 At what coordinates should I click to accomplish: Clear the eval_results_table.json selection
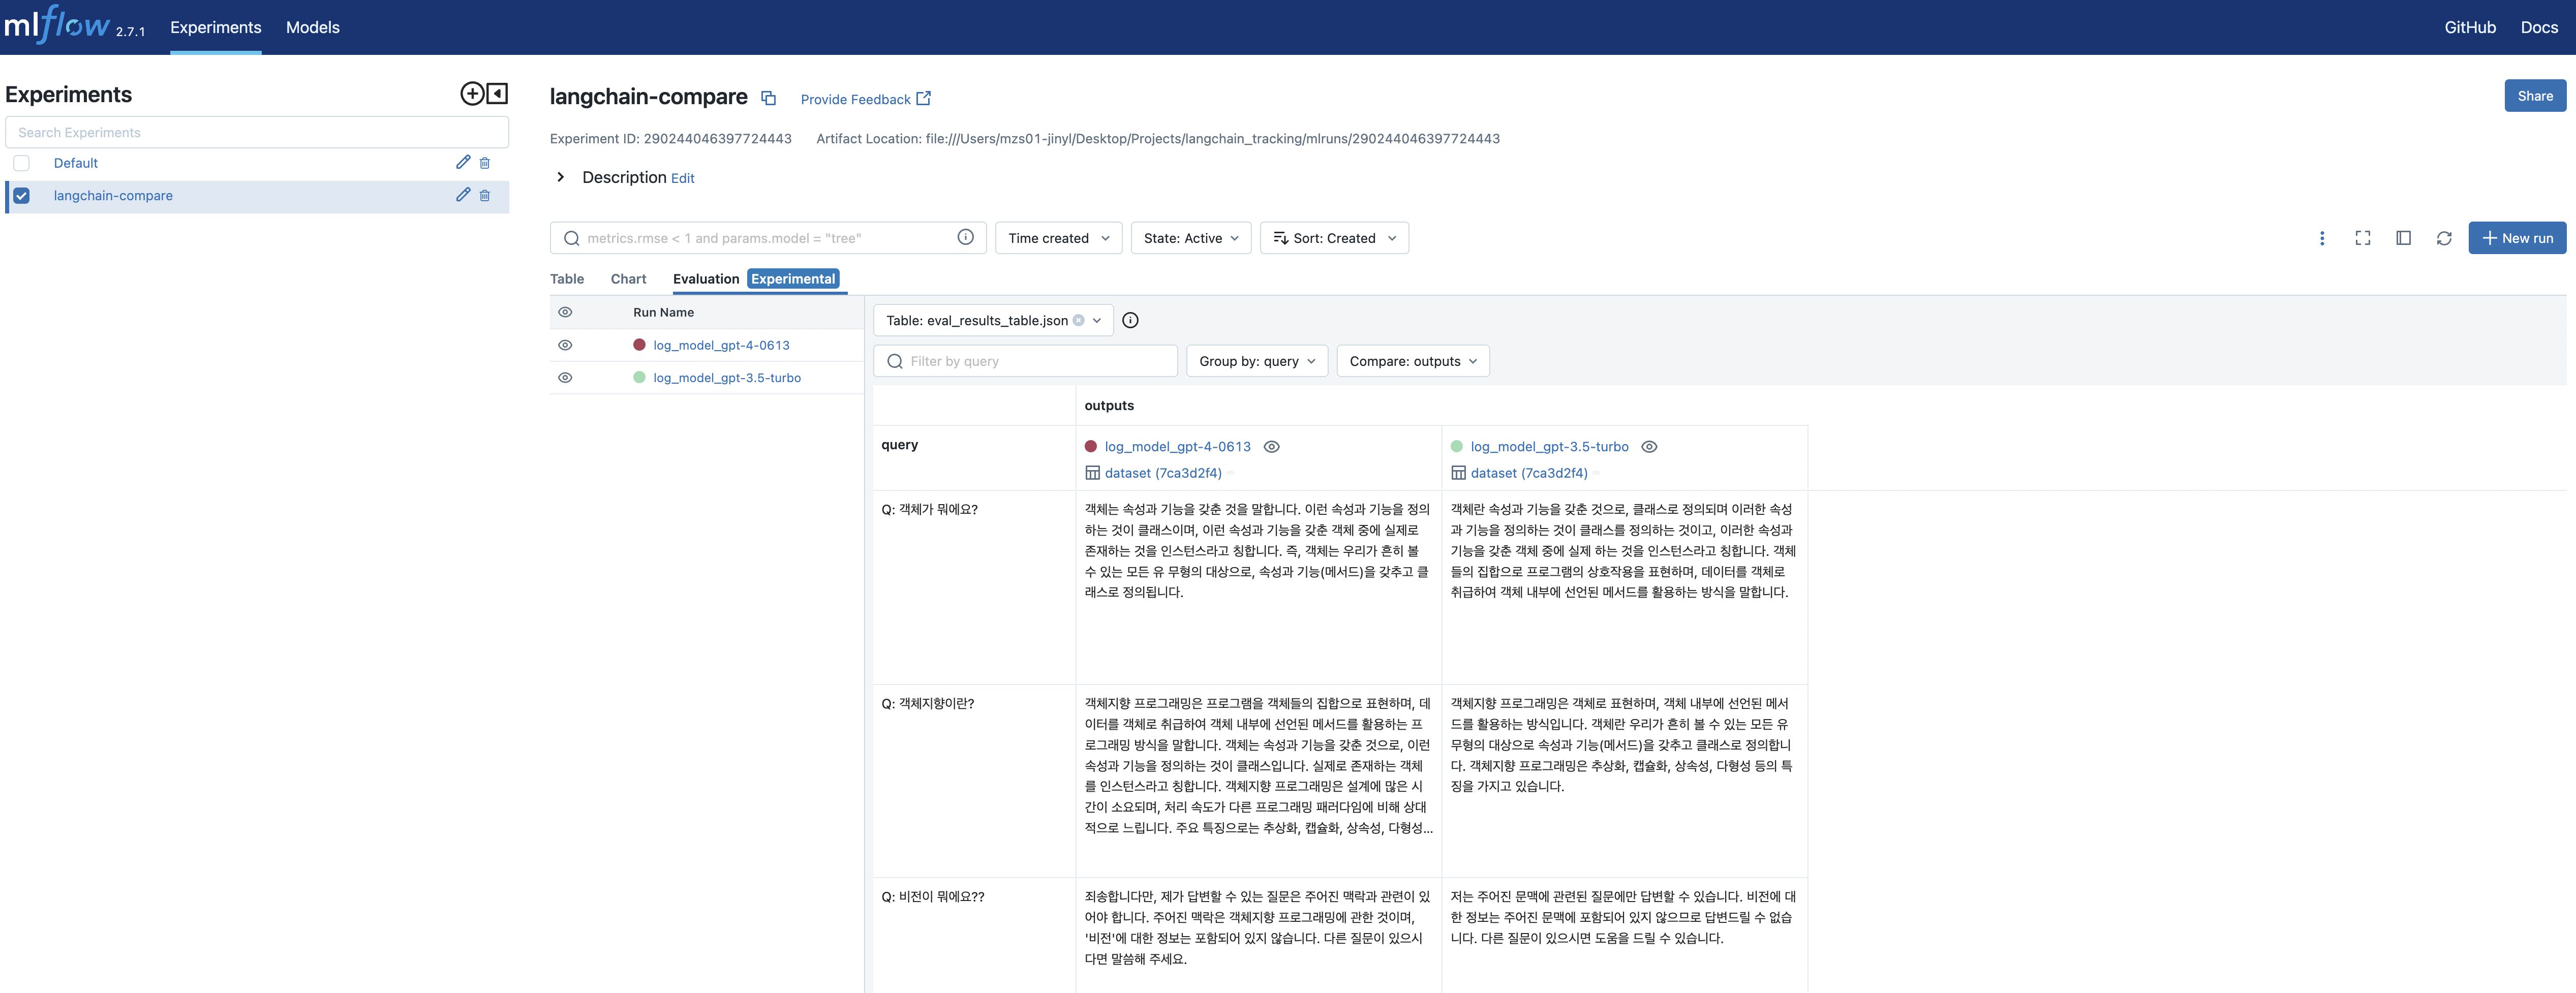pyautogui.click(x=1078, y=320)
